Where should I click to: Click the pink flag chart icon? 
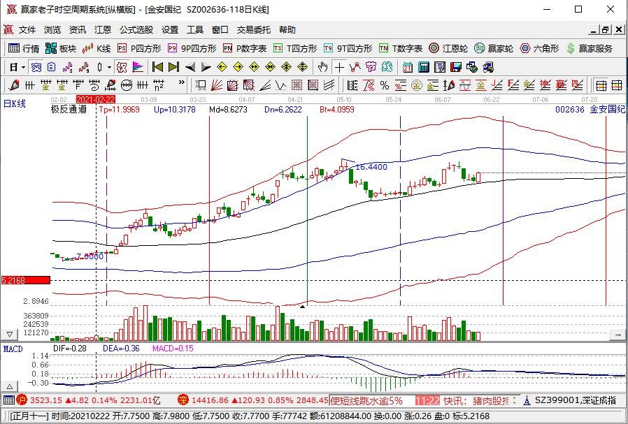(x=137, y=67)
